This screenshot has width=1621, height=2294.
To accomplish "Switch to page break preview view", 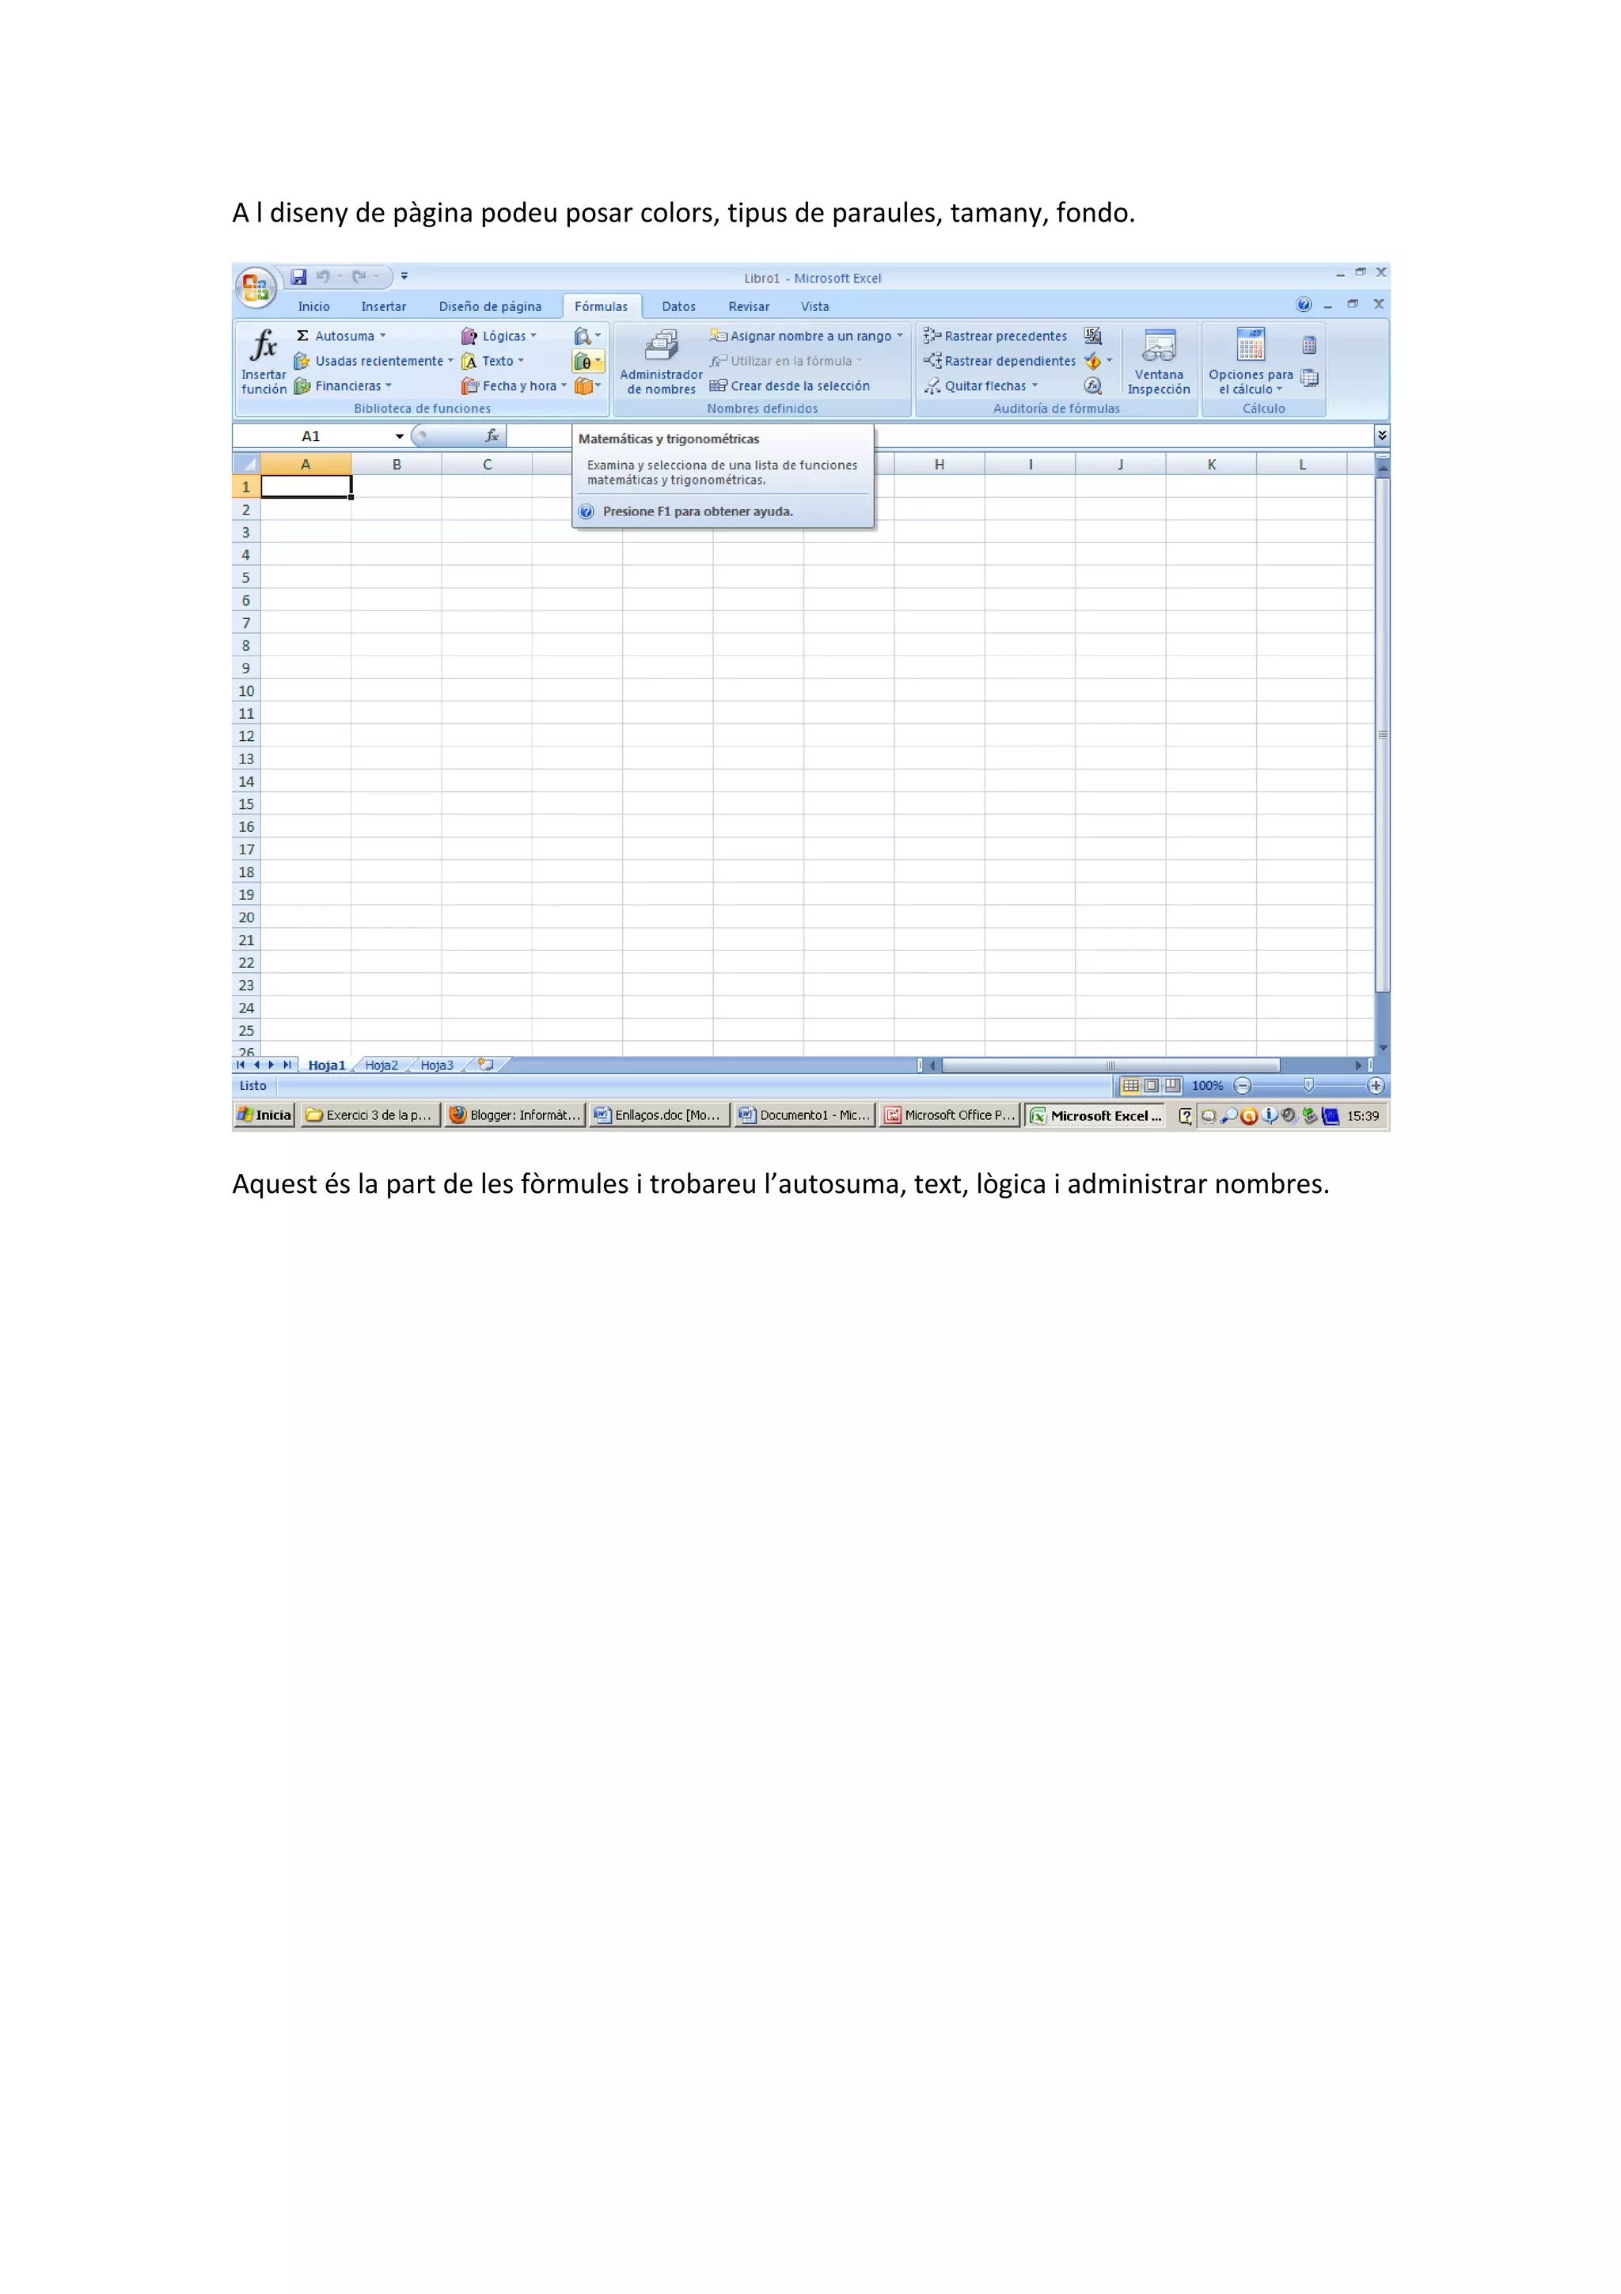I will pyautogui.click(x=1172, y=1086).
